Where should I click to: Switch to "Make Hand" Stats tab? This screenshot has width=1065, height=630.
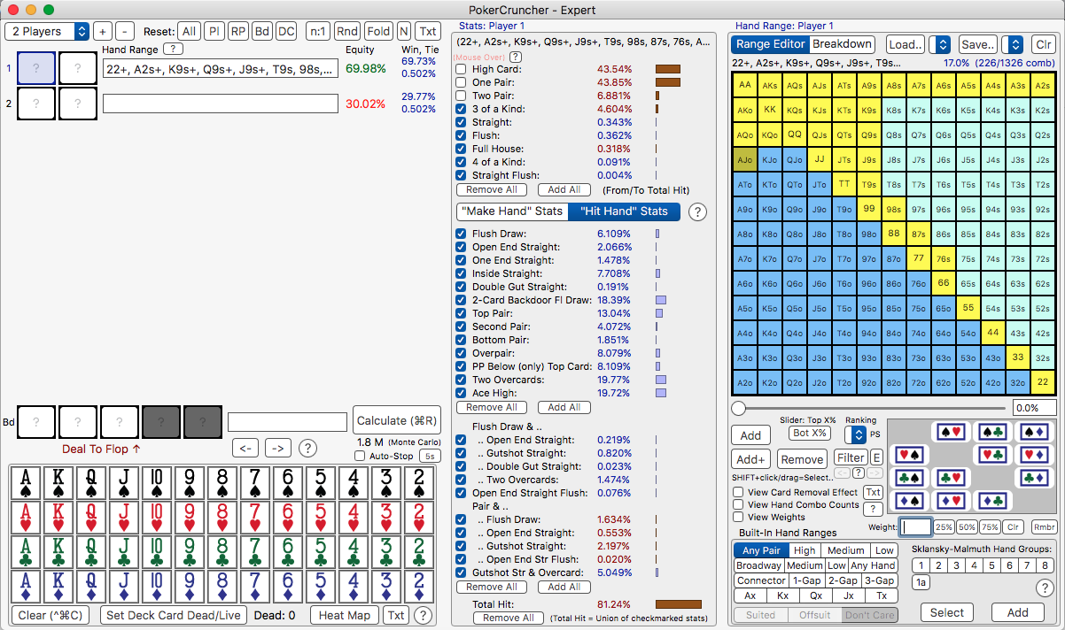pyautogui.click(x=512, y=211)
